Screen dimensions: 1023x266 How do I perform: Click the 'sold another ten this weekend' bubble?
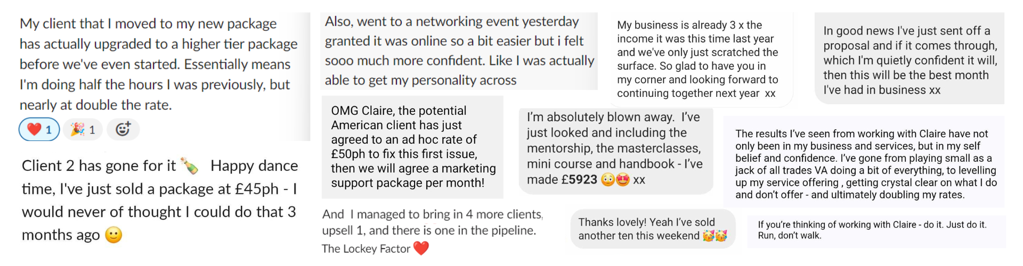[x=653, y=229]
